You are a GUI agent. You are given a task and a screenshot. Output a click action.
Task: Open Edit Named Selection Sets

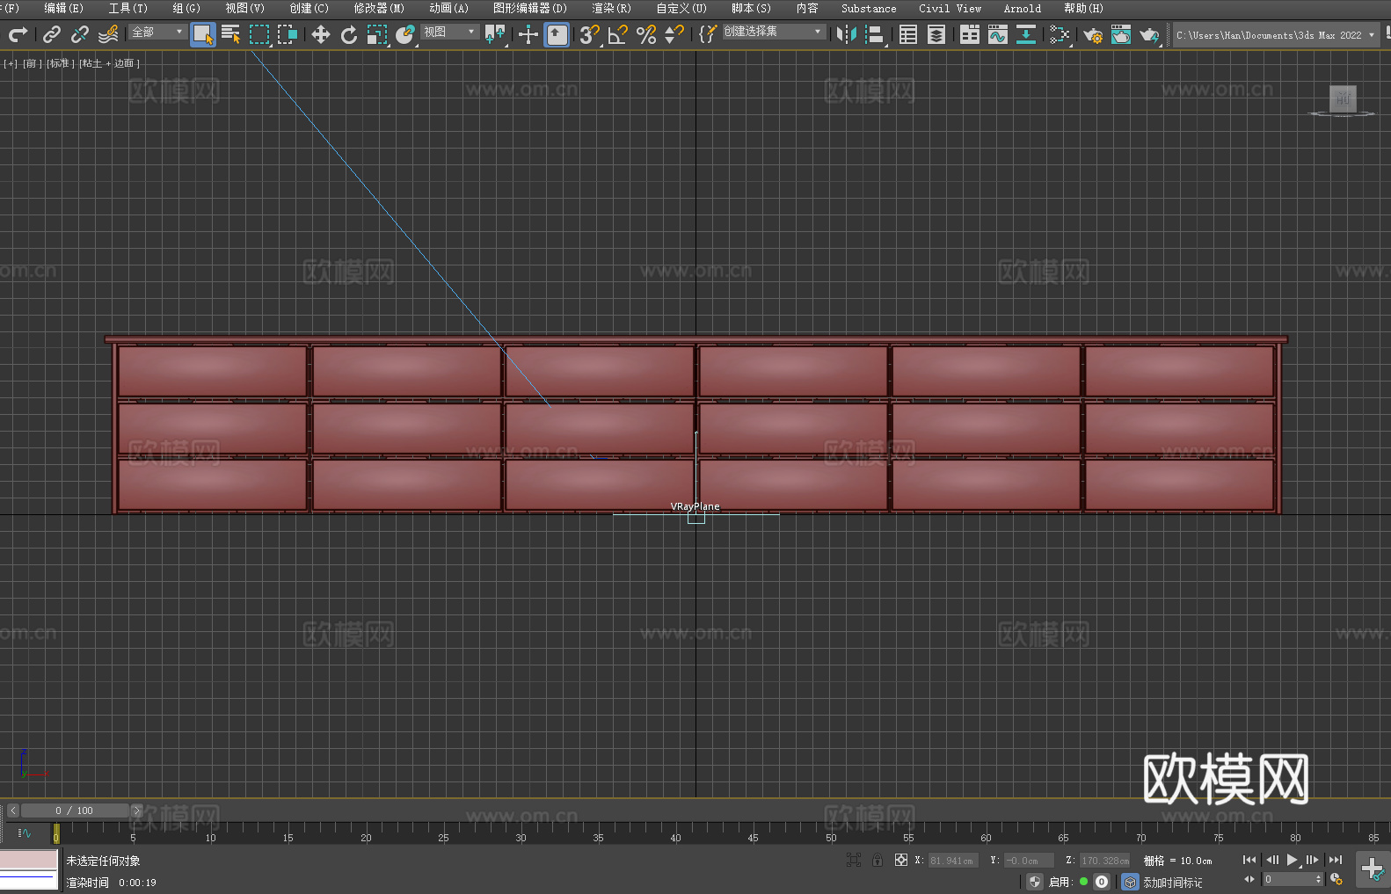coord(708,34)
